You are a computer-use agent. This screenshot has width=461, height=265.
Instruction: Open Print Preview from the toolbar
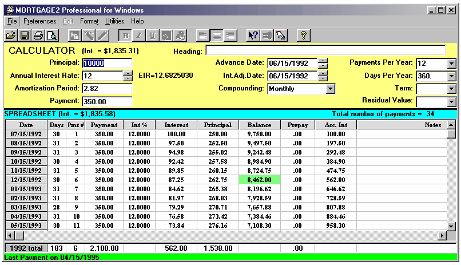51,35
